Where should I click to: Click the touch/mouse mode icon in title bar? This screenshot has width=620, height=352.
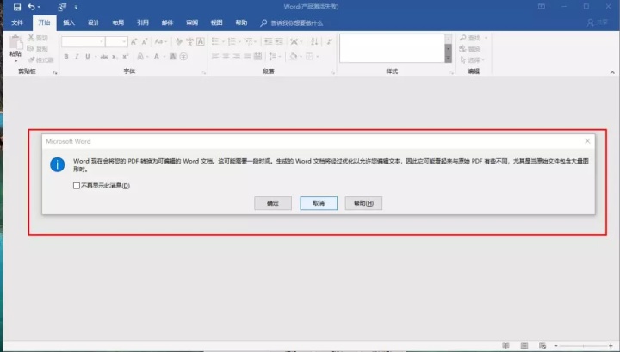click(x=62, y=7)
